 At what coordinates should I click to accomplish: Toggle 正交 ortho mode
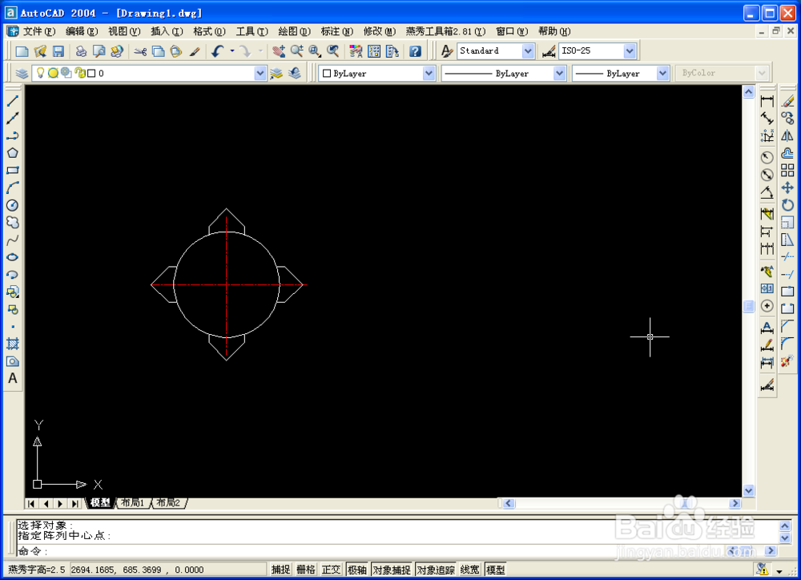pyautogui.click(x=331, y=570)
